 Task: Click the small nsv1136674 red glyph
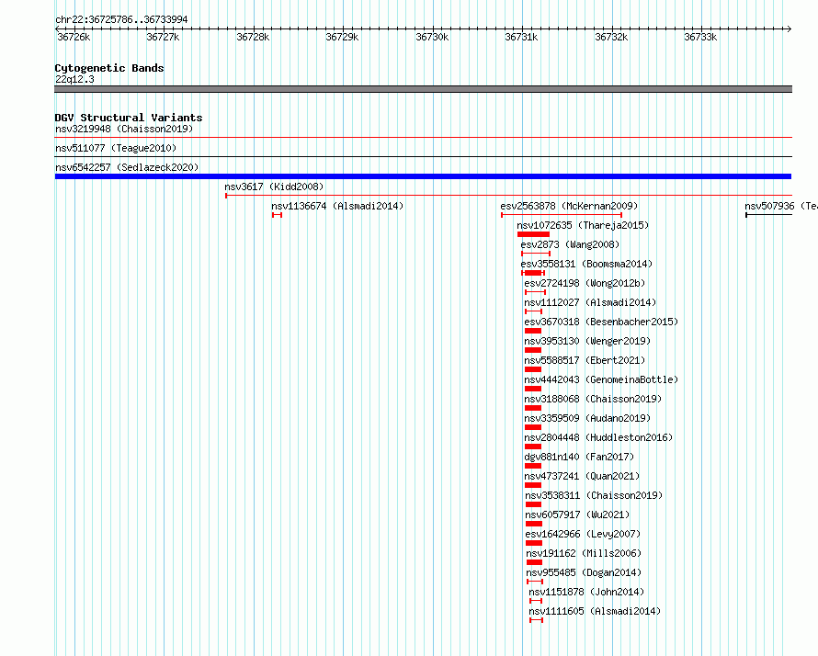[x=277, y=215]
